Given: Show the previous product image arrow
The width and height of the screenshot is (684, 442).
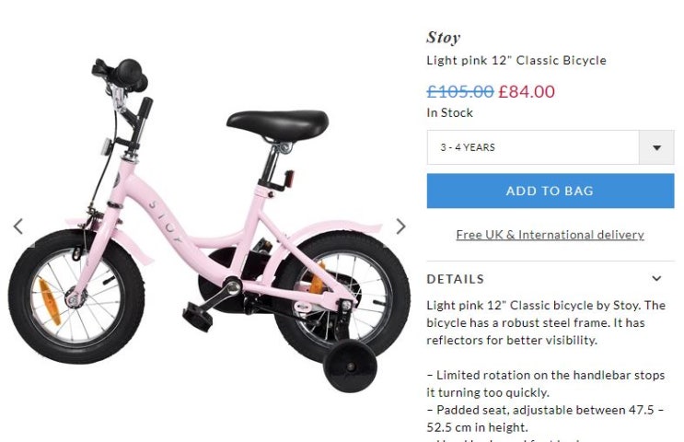Looking at the screenshot, I should click(17, 226).
